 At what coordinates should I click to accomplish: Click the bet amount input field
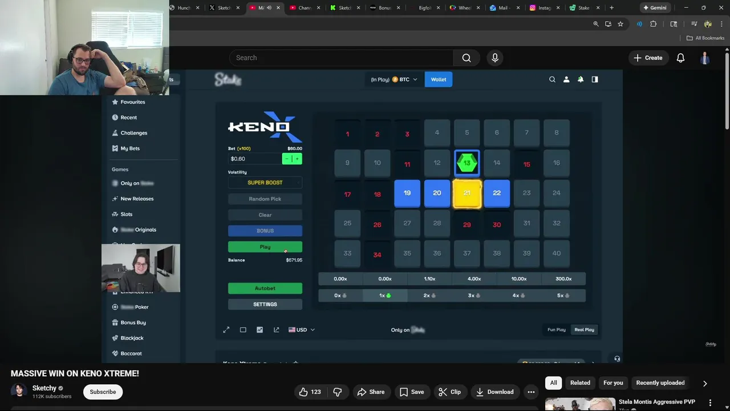255,159
